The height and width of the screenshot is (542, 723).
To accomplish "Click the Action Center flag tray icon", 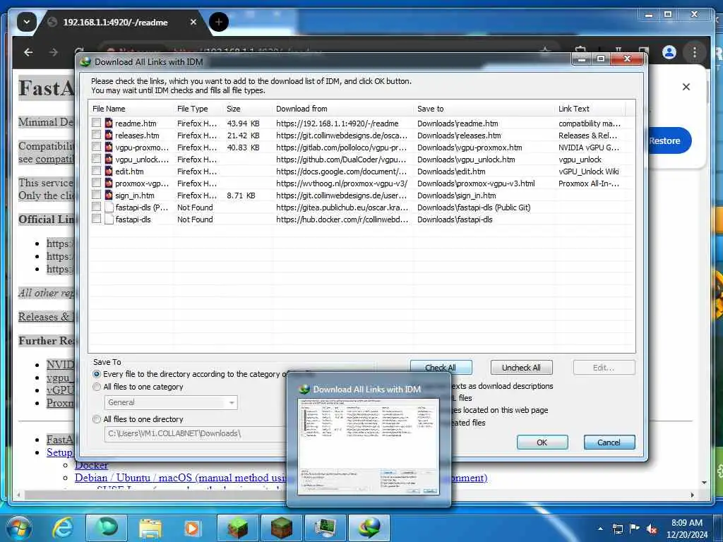I will click(x=635, y=529).
